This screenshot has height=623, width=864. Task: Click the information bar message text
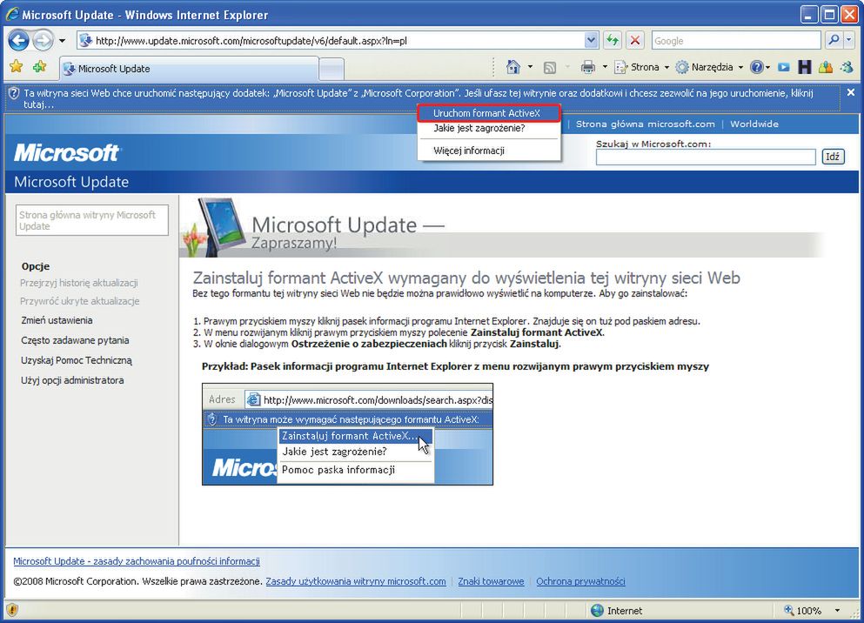[x=419, y=98]
